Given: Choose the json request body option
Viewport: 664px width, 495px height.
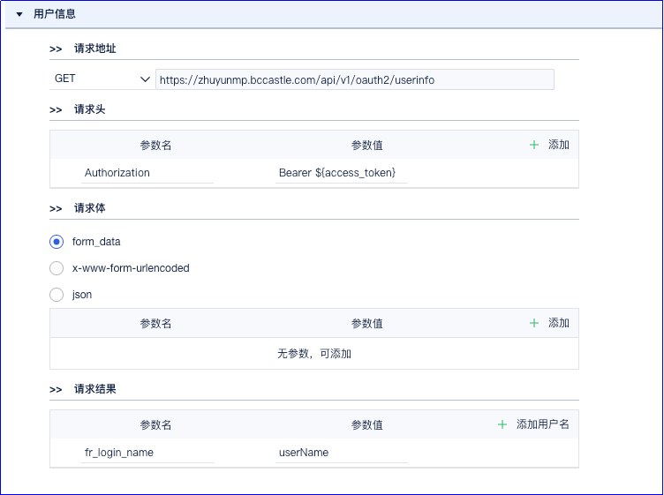Looking at the screenshot, I should coord(57,295).
